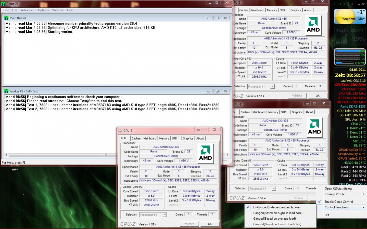Select UnGanged independent each core option

tap(277, 207)
